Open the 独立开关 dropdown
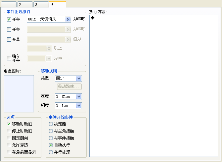Screen dimensions: 222x162 click(49, 58)
